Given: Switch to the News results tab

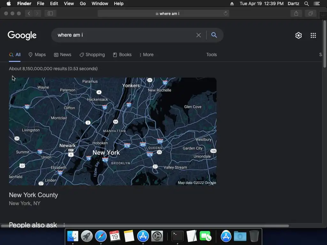Looking at the screenshot, I should [63, 55].
